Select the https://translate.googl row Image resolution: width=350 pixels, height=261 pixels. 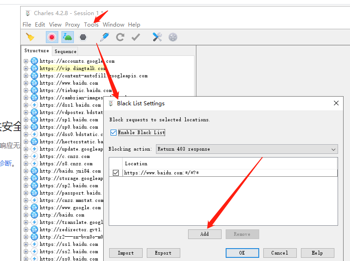pyautogui.click(x=71, y=222)
